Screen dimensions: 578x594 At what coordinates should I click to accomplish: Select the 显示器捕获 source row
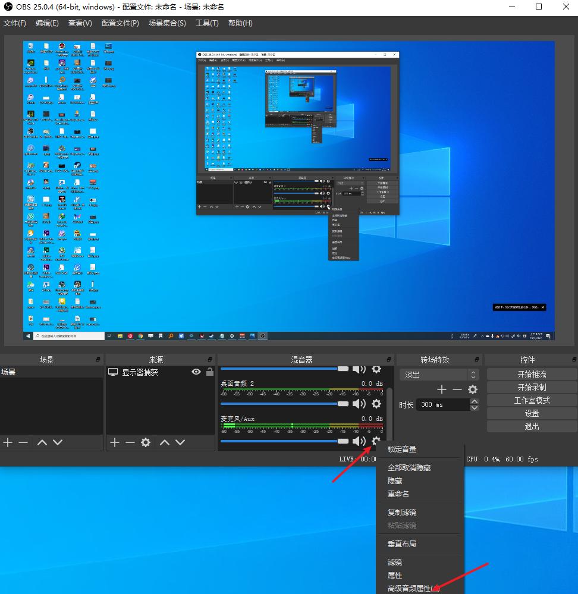pos(161,372)
